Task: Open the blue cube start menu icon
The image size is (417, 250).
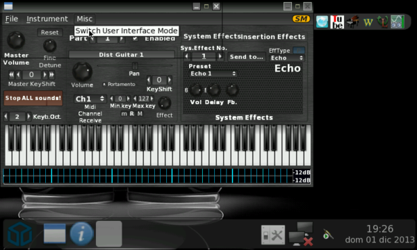Action: tap(19, 234)
